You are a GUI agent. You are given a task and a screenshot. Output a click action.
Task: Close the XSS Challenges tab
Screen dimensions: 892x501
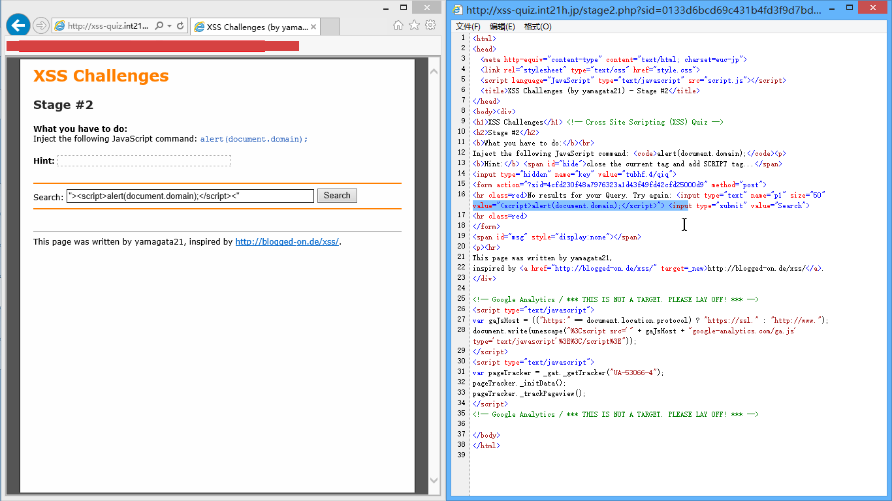point(313,27)
